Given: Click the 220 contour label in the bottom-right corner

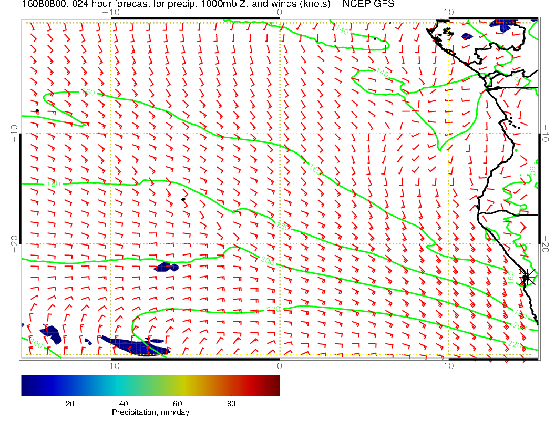Looking at the screenshot, I should click(515, 344).
